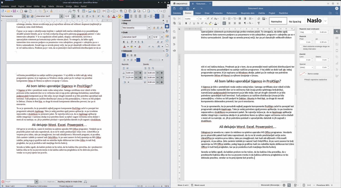The height and width of the screenshot is (188, 341).
Task: Clear formatting with ONLYOFFICE eraser icon
Action: (x=259, y=18)
